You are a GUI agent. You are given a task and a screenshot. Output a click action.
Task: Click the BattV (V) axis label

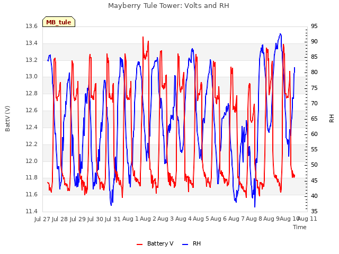pyautogui.click(x=7, y=119)
